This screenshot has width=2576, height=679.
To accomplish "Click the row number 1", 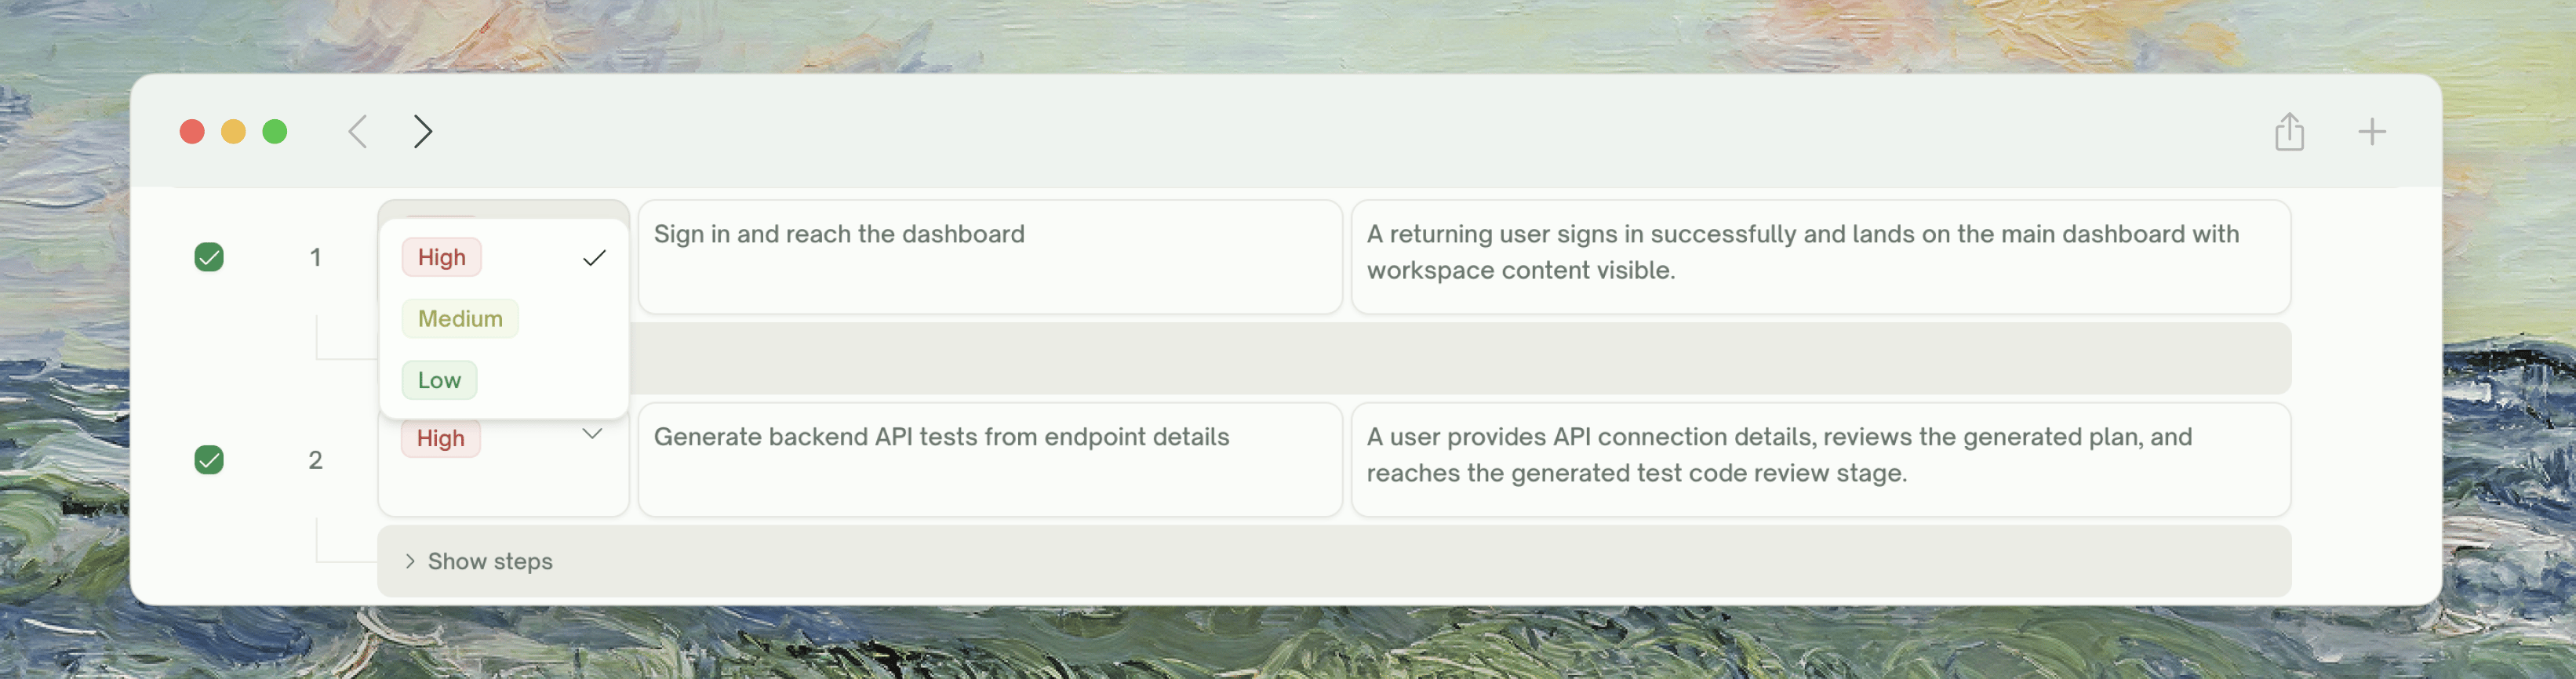I will tap(315, 258).
